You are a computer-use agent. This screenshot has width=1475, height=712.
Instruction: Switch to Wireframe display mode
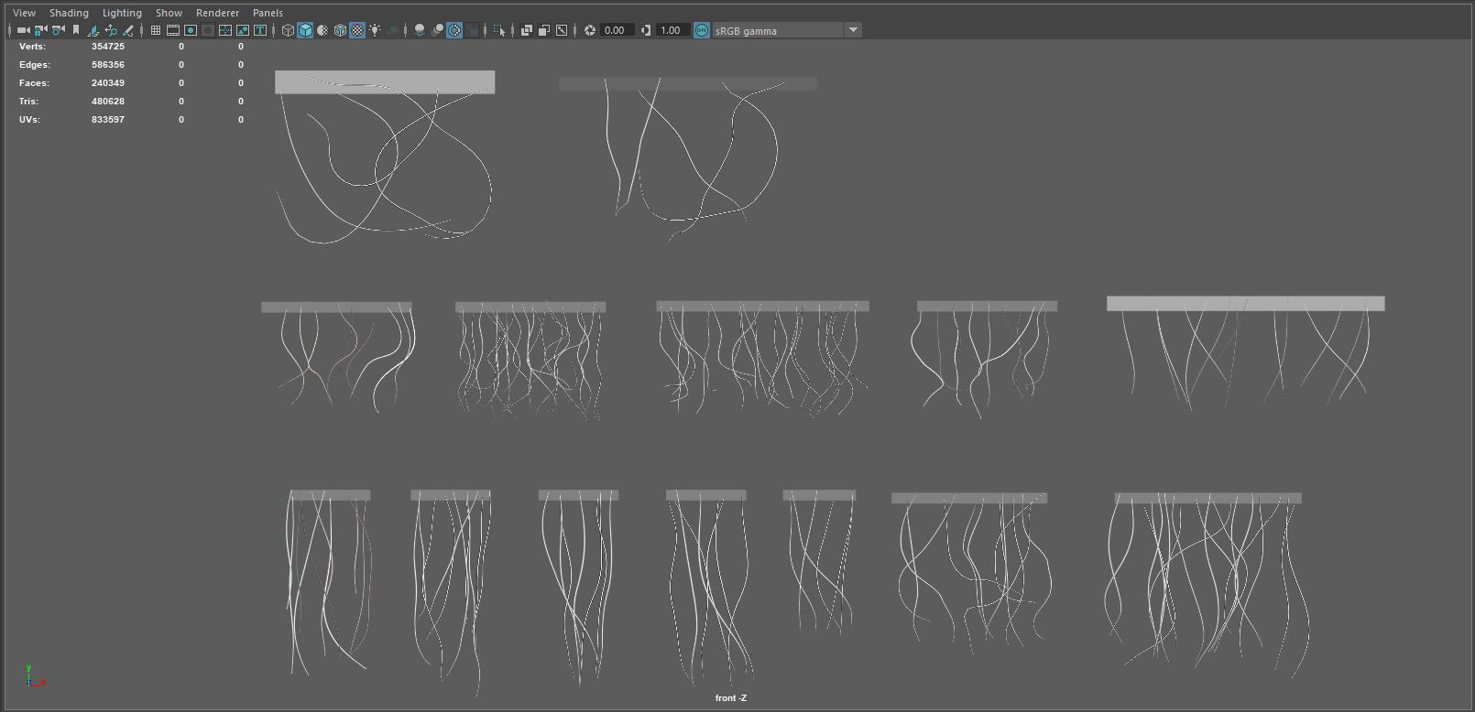click(x=288, y=30)
